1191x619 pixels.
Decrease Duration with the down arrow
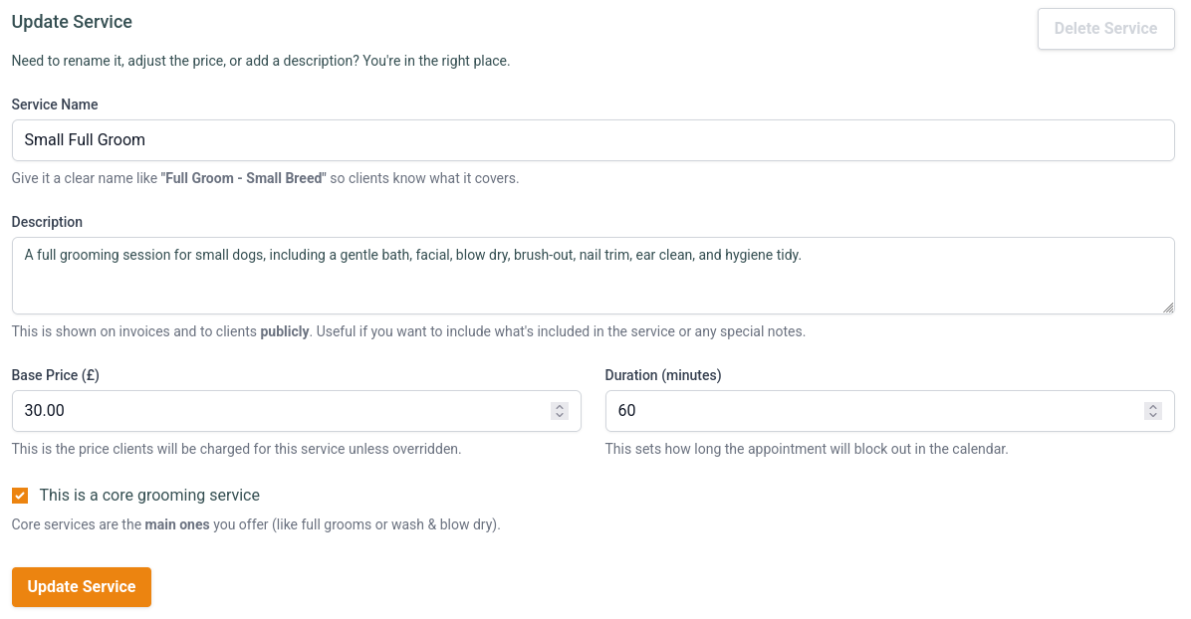pyautogui.click(x=1153, y=415)
